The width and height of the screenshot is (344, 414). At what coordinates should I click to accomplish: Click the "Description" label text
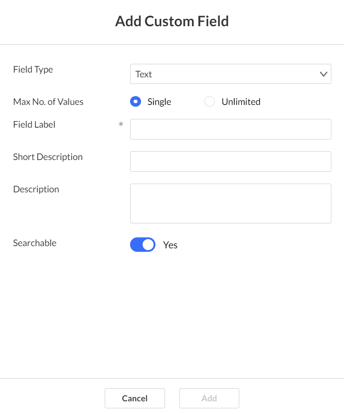click(36, 189)
